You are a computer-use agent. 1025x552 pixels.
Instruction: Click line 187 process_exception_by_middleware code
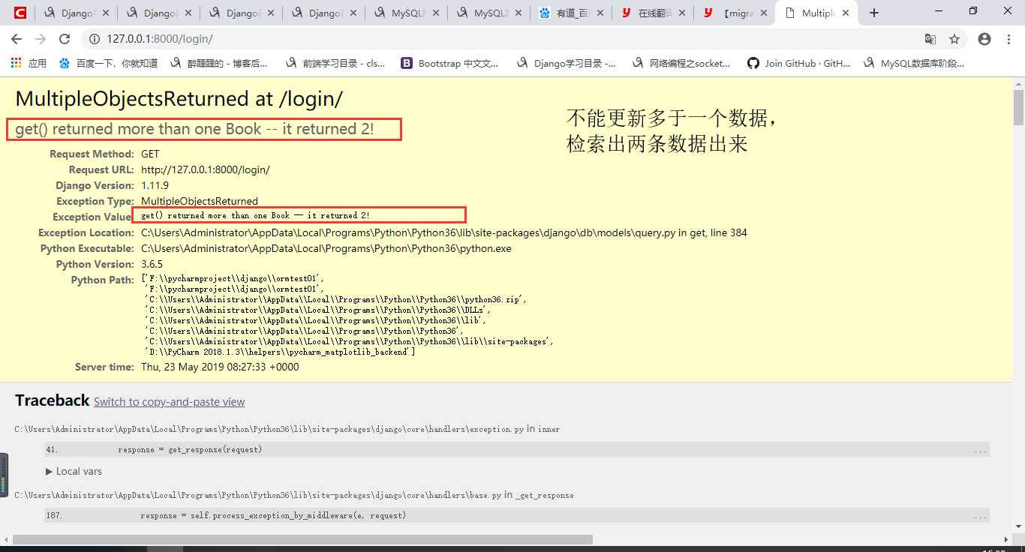[x=273, y=515]
